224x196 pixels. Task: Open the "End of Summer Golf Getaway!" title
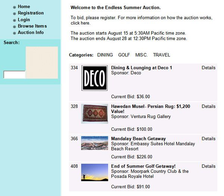click(143, 166)
